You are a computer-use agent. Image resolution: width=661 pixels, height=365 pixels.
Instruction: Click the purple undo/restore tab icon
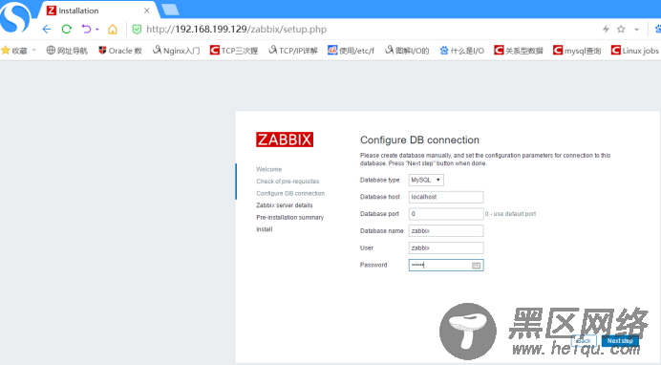coord(86,29)
